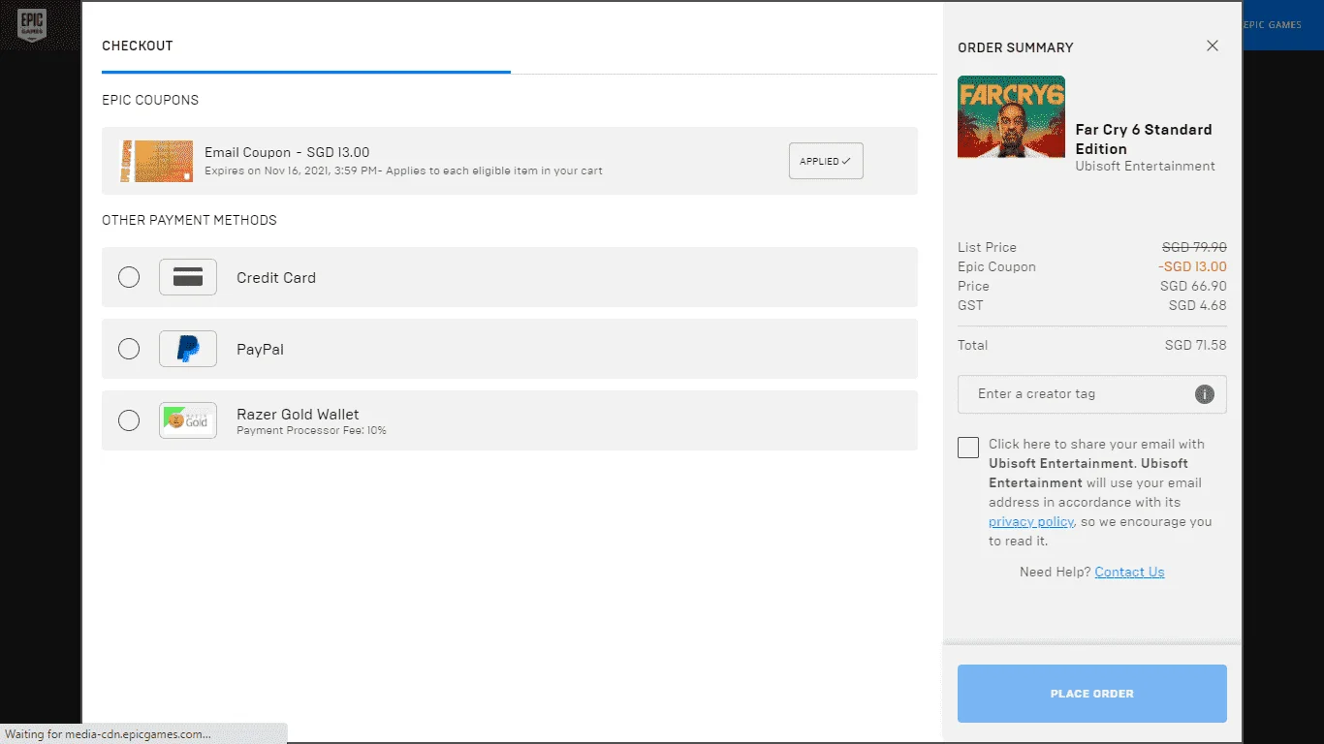Click the Price value SGD 66.90
1324x744 pixels.
[1193, 286]
